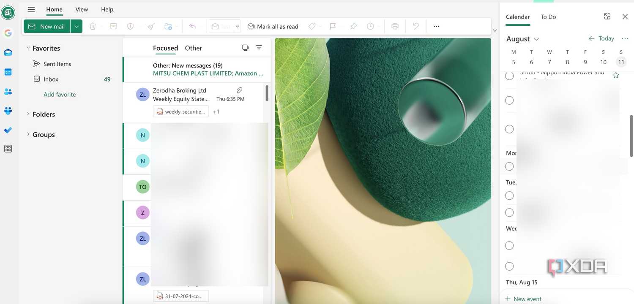
Task: Select date 8 in the calendar week
Action: (x=567, y=62)
